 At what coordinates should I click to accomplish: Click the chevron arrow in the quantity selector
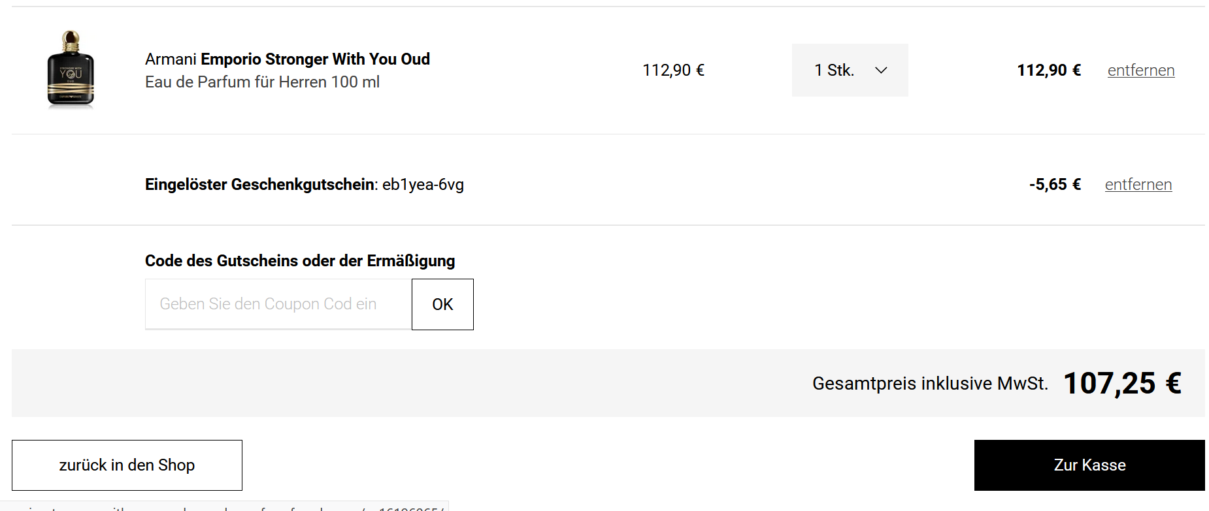pos(881,70)
